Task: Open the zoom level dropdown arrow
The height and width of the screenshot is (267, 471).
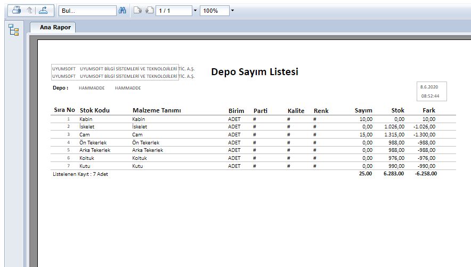Action: (232, 11)
